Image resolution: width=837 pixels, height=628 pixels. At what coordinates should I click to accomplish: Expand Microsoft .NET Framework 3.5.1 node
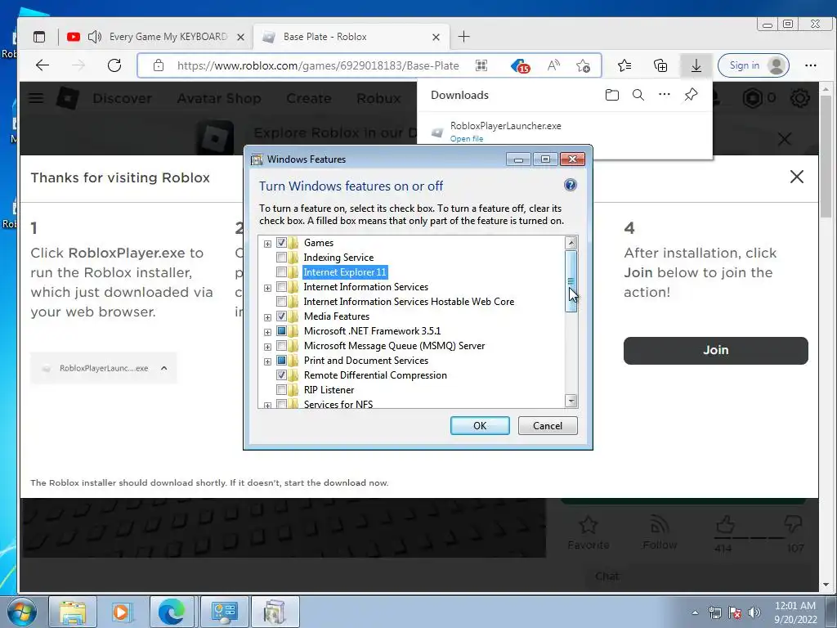[x=267, y=332]
